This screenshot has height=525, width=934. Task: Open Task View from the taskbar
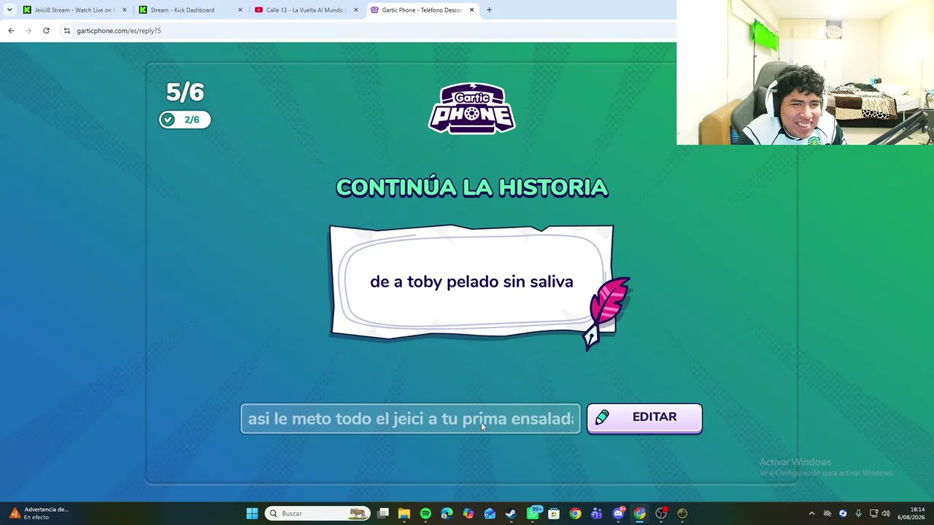pyautogui.click(x=383, y=513)
